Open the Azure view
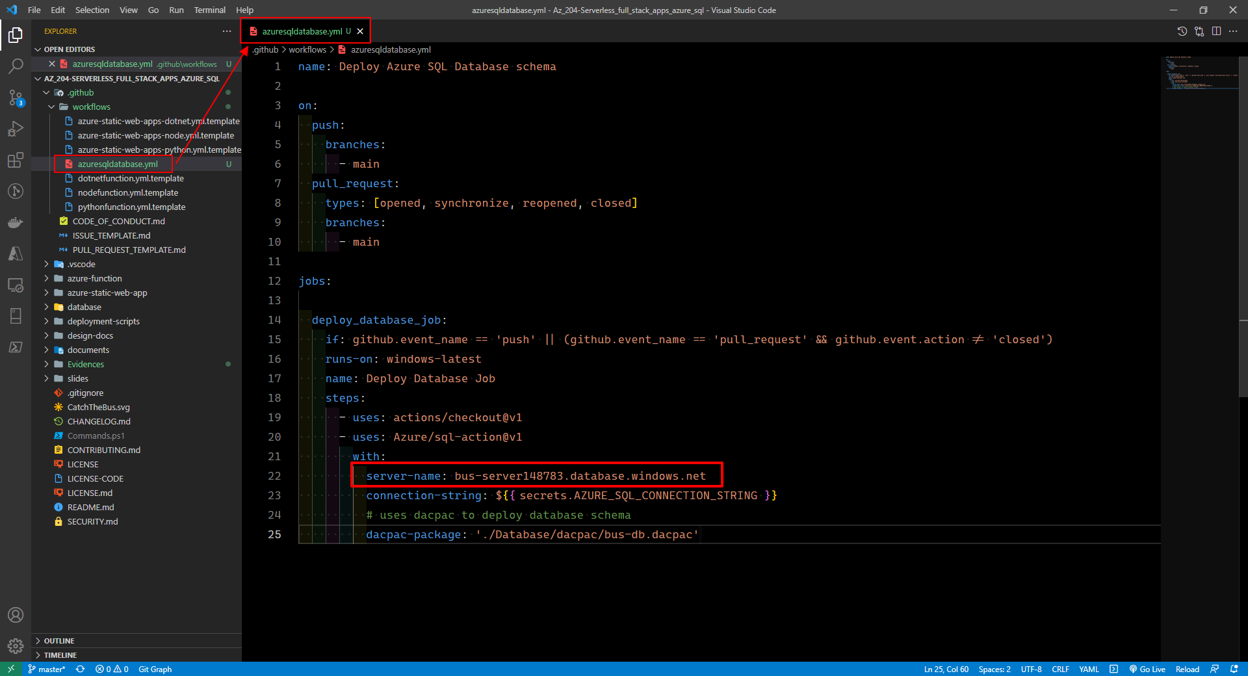This screenshot has width=1248, height=676. pos(16,253)
